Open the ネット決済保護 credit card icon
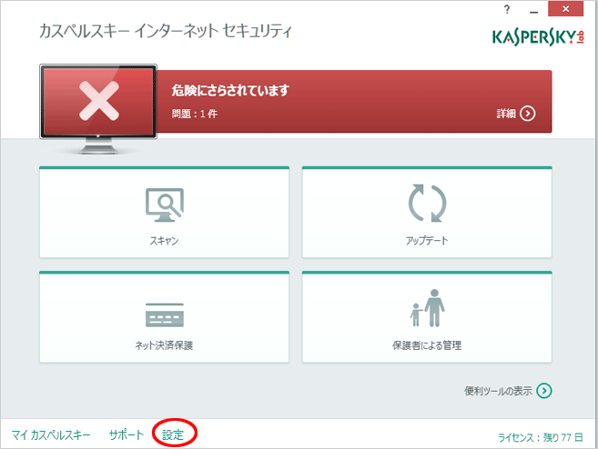Viewport: 598px width, 449px height. coord(165,315)
